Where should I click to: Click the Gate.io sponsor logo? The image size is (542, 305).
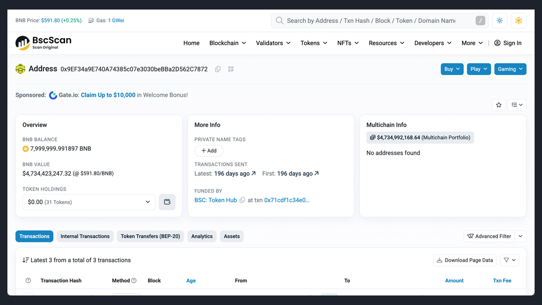[x=53, y=95]
